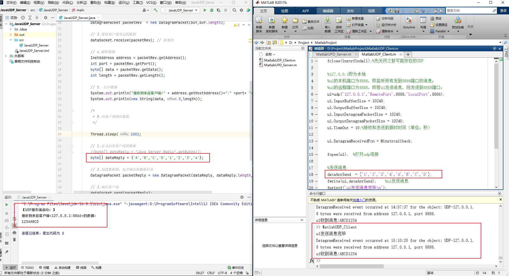
Task: Clear console output with the trash icon
Action: [14, 240]
